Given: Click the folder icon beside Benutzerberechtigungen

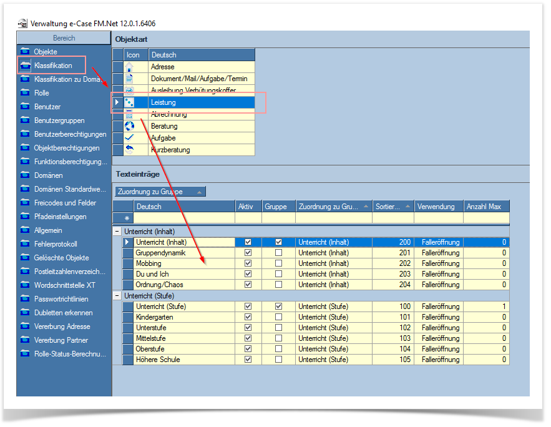Looking at the screenshot, I should [25, 134].
